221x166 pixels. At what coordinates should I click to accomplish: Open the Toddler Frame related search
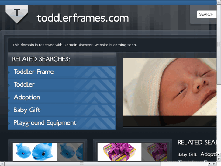62,72
